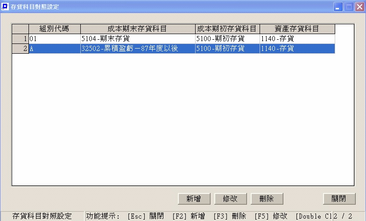Click the 刪除 button
Screen dimensions: 366x221
pos(267,199)
